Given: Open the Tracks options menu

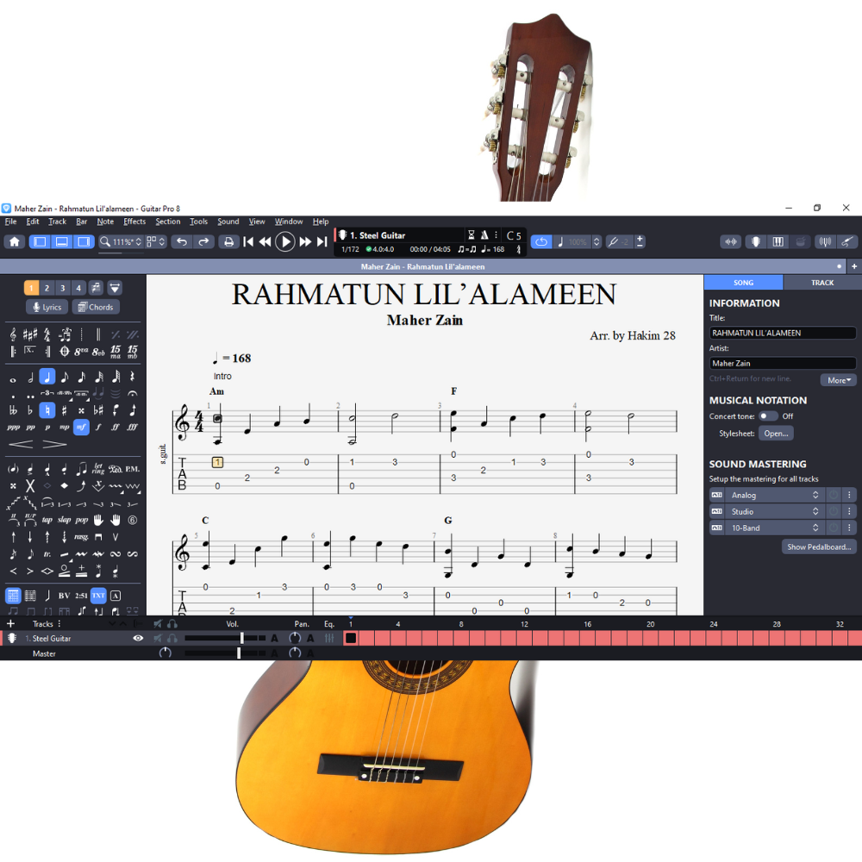Looking at the screenshot, I should [59, 624].
